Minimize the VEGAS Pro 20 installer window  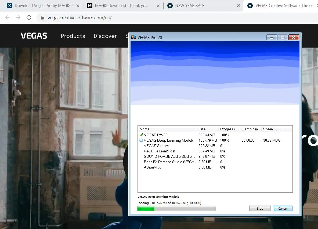pos(272,37)
